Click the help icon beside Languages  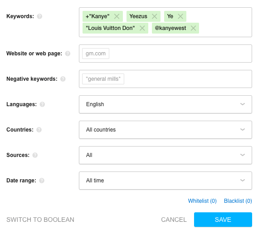42,104
